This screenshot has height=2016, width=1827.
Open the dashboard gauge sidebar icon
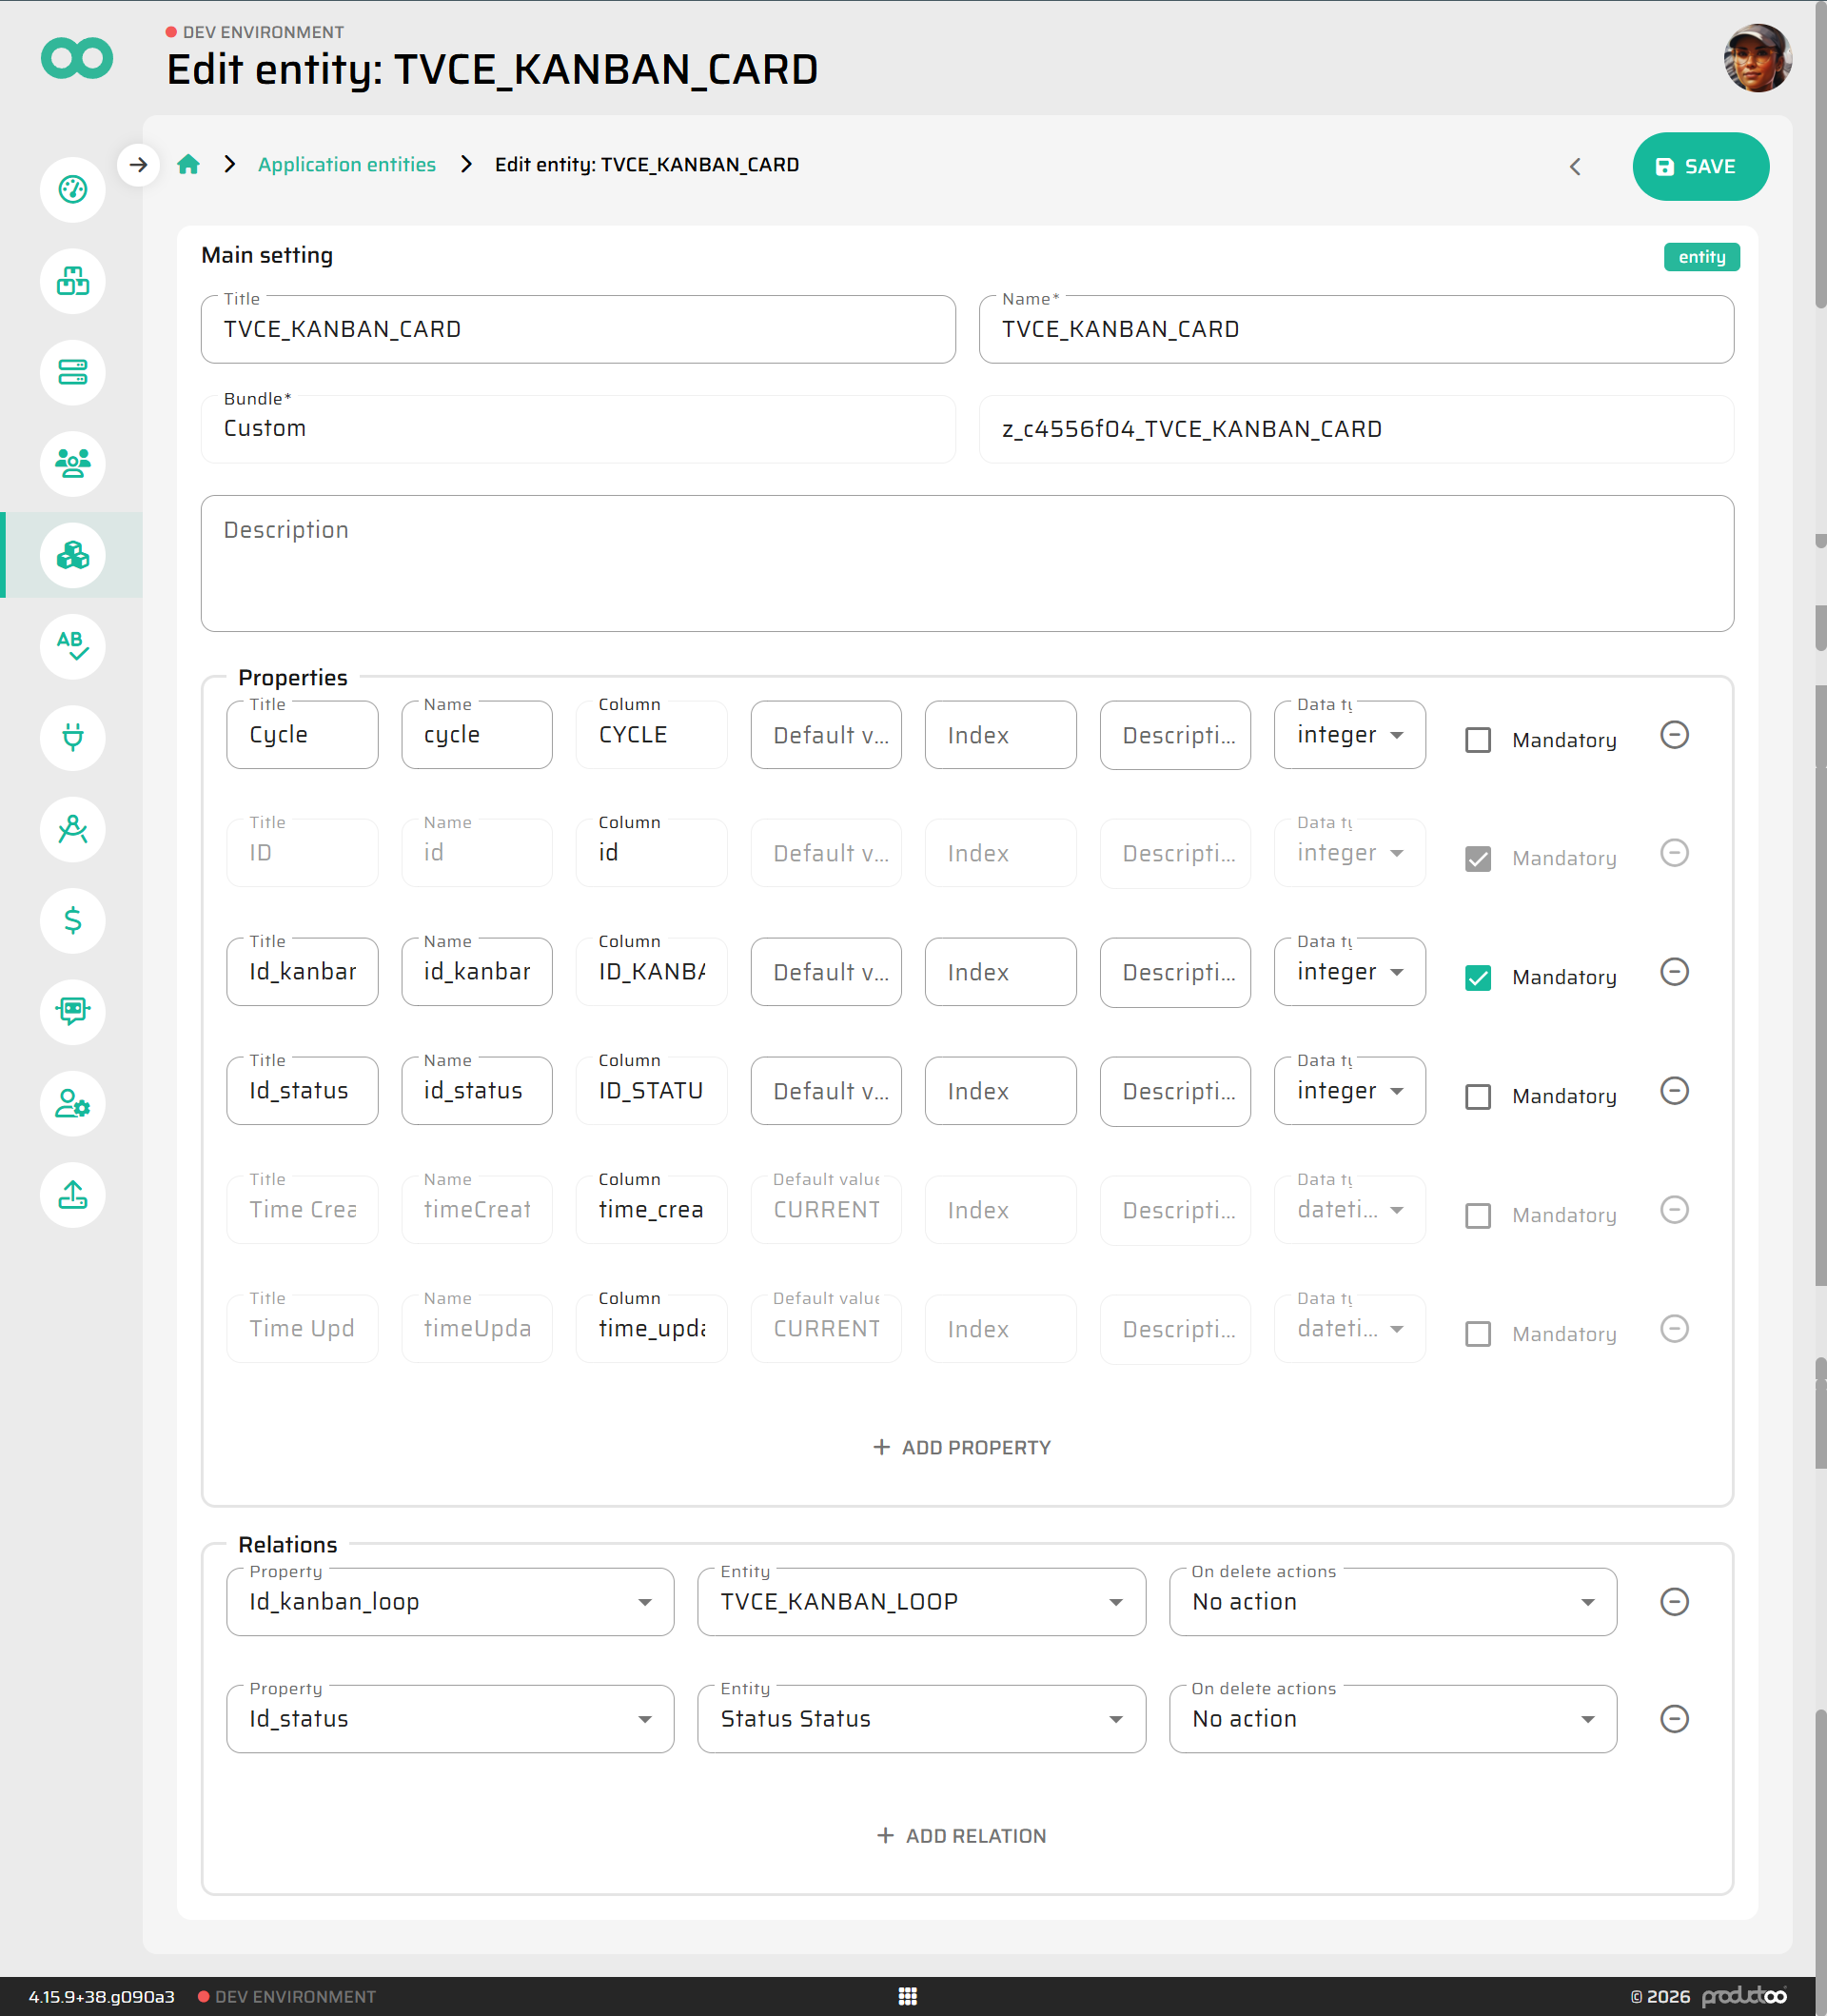pyautogui.click(x=72, y=189)
